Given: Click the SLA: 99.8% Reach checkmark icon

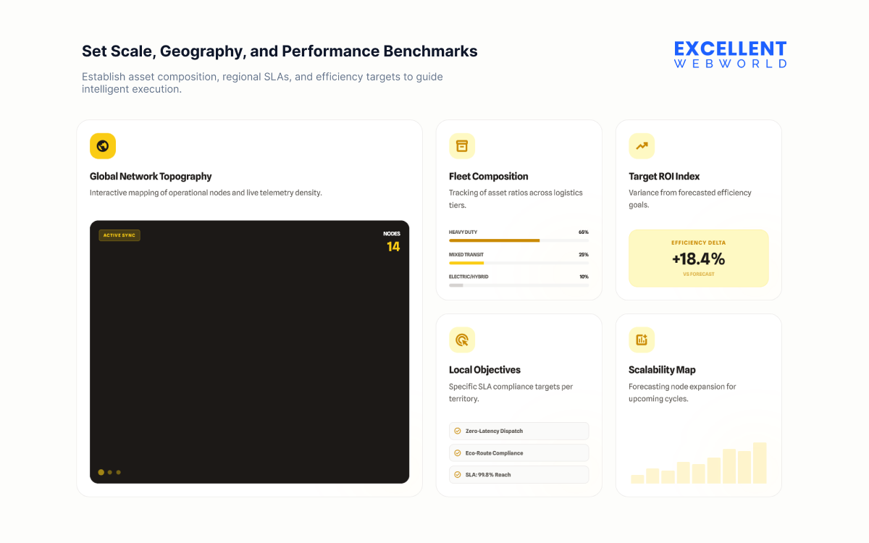Looking at the screenshot, I should pos(457,474).
